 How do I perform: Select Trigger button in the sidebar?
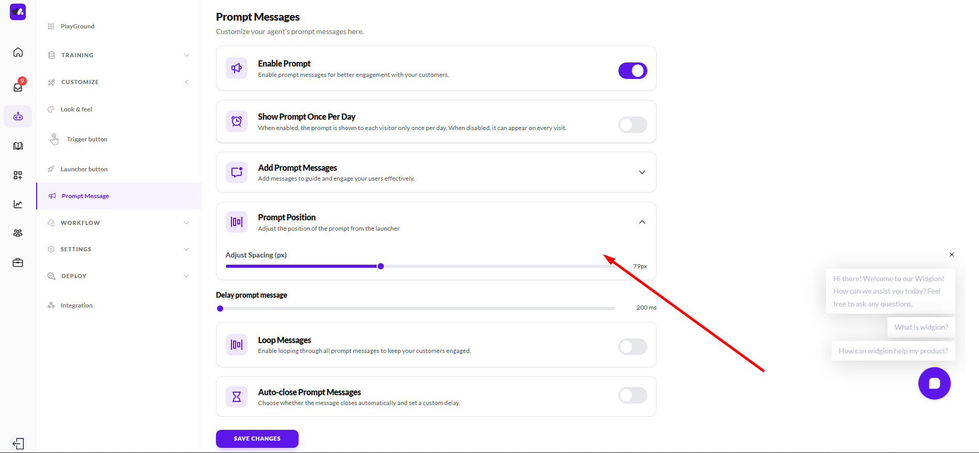[87, 139]
